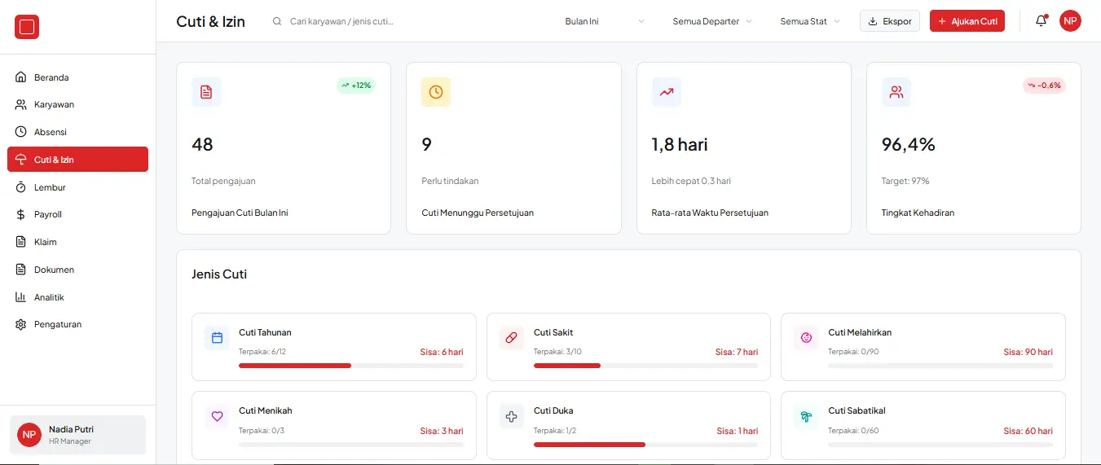This screenshot has width=1101, height=465.
Task: Click the trend arrow icon on Rata-rata Waktu card
Action: [x=667, y=92]
